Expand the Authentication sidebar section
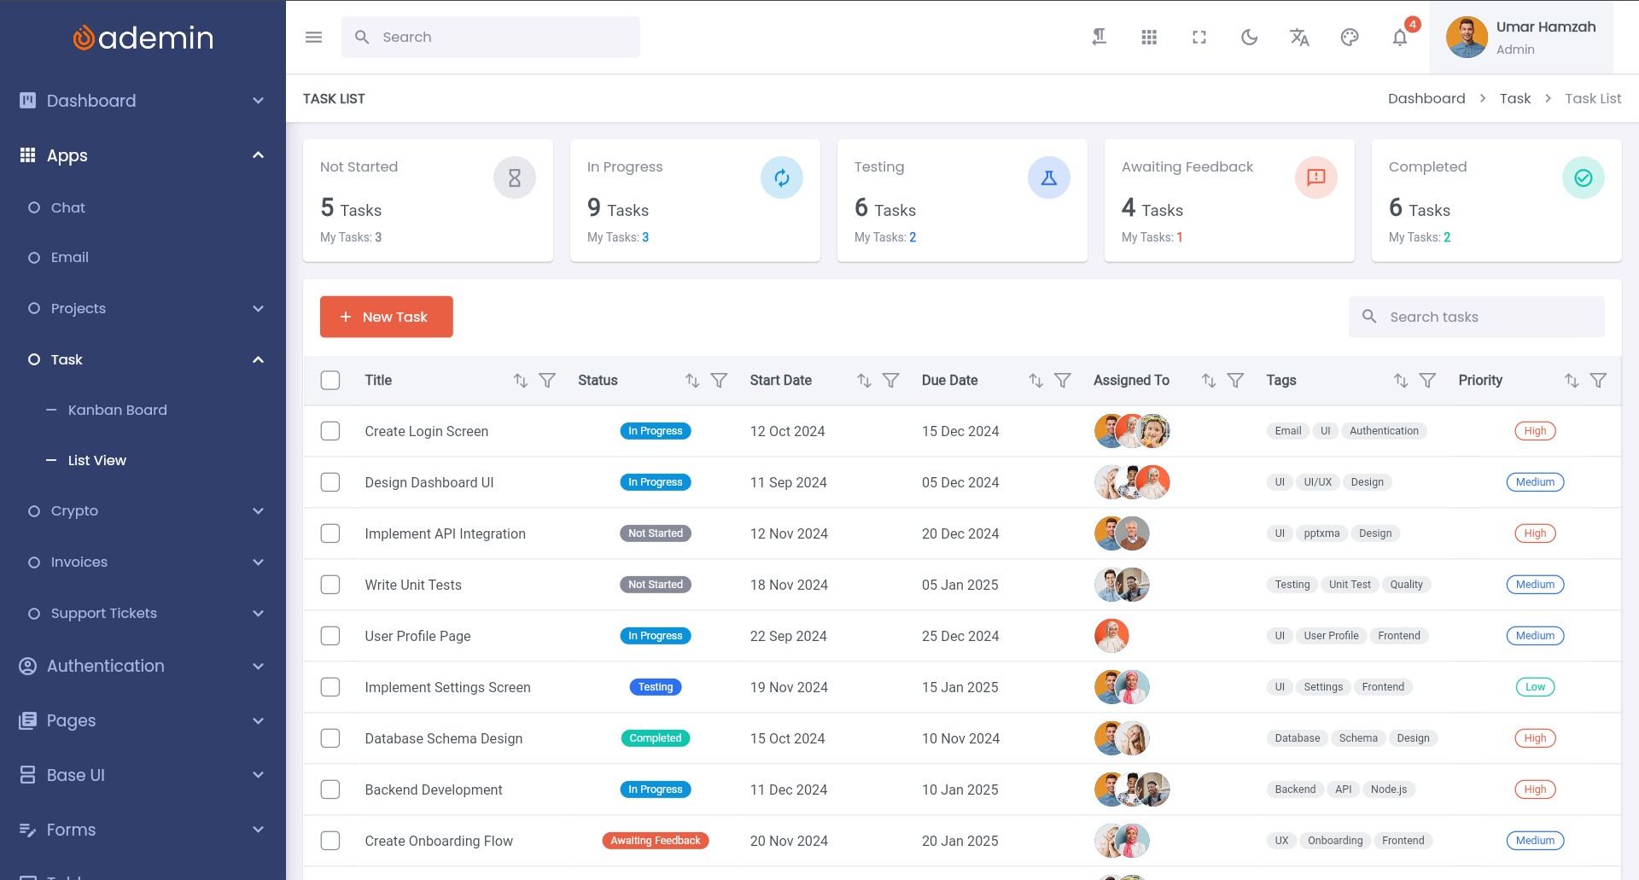The height and width of the screenshot is (880, 1639). 143,667
